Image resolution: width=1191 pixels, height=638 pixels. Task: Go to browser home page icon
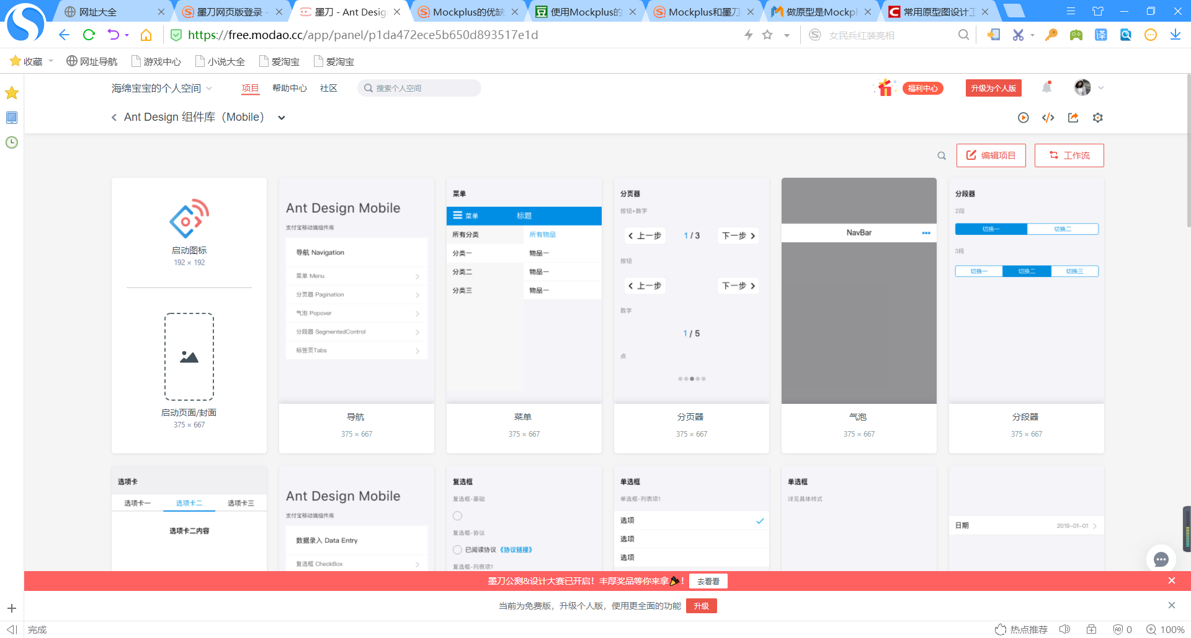tap(146, 35)
